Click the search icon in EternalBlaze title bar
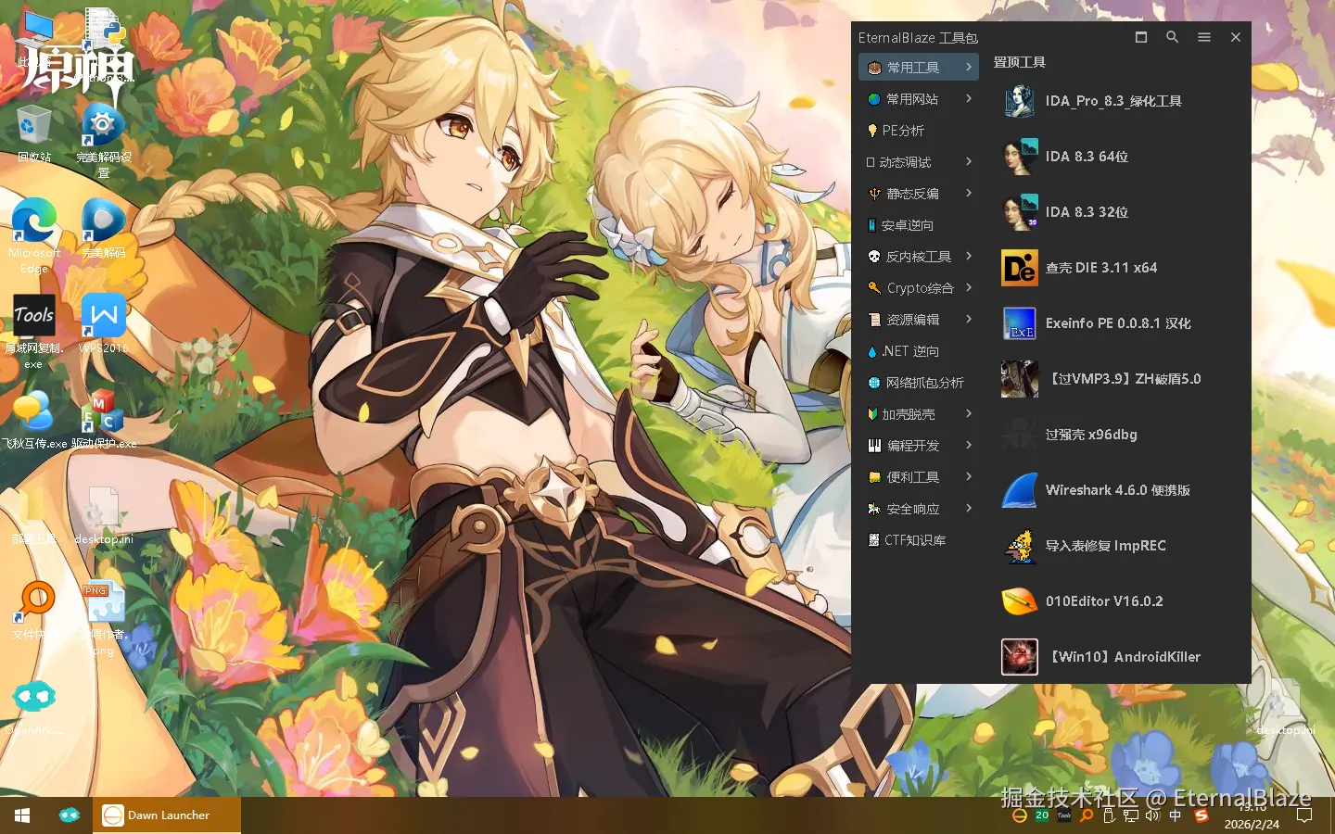Viewport: 1335px width, 834px height. [x=1173, y=37]
